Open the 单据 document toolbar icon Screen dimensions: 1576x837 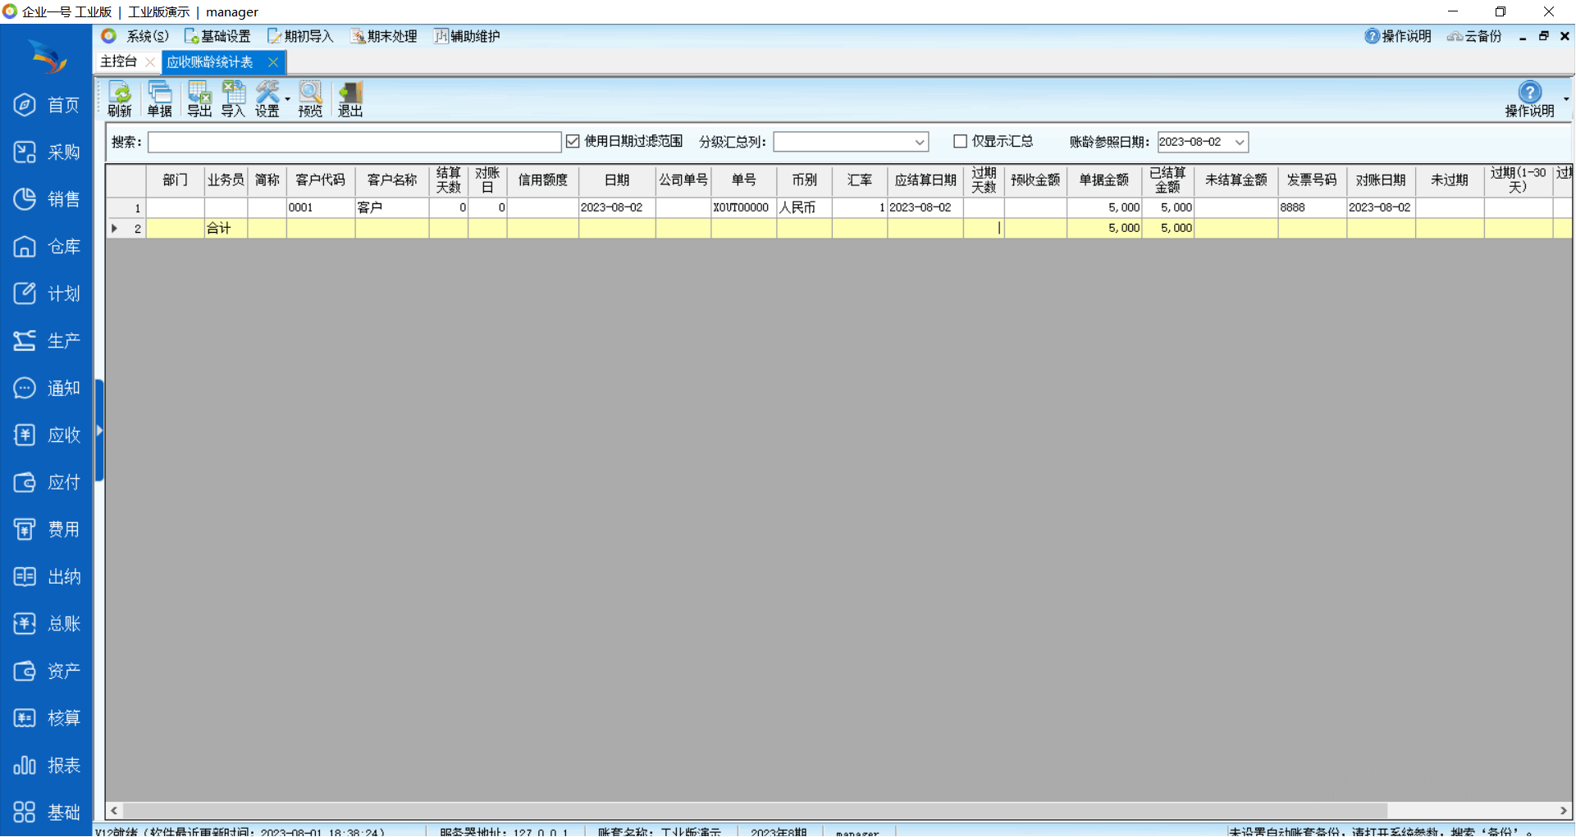tap(159, 99)
